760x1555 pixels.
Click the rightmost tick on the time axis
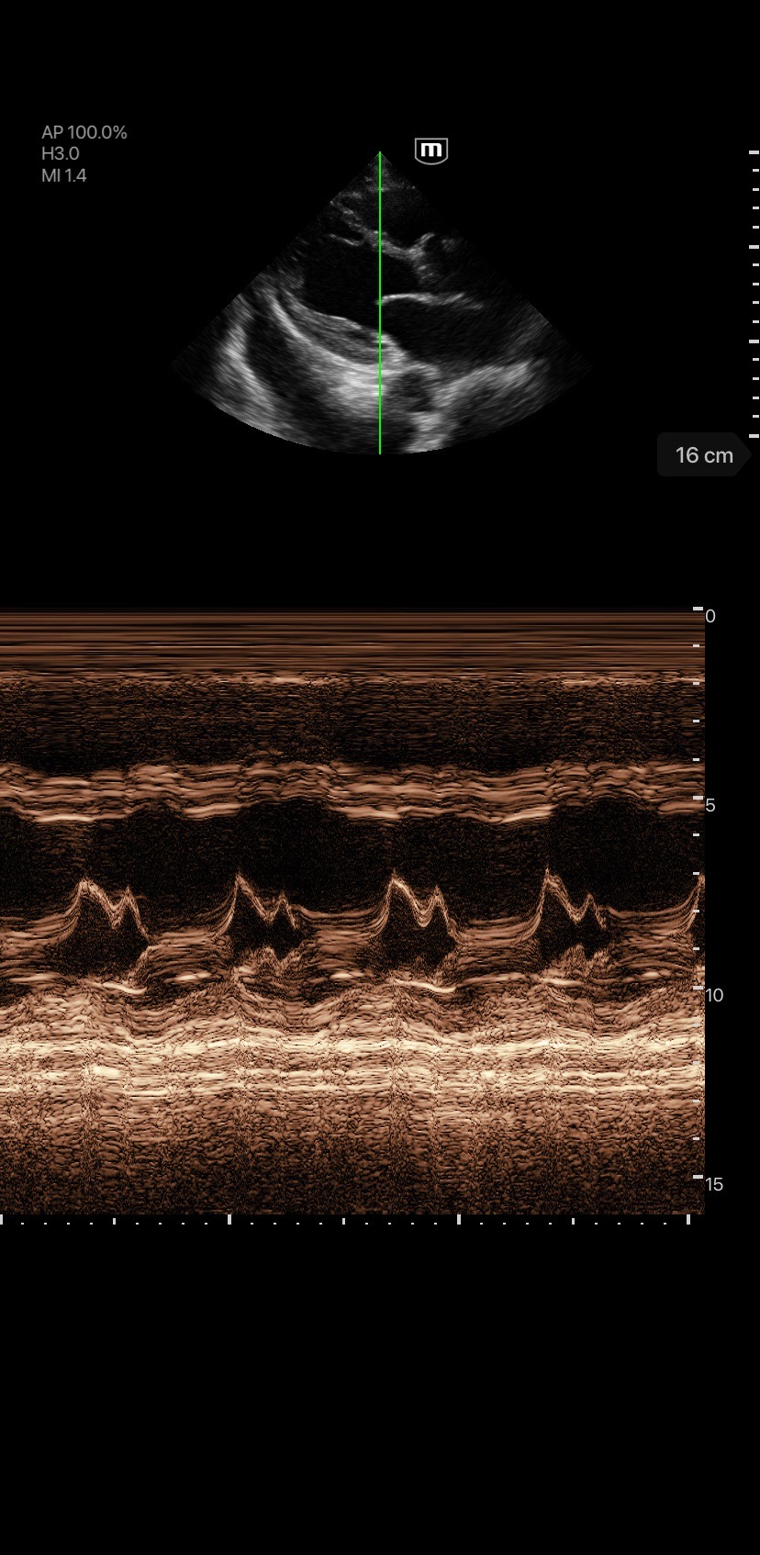(688, 1219)
